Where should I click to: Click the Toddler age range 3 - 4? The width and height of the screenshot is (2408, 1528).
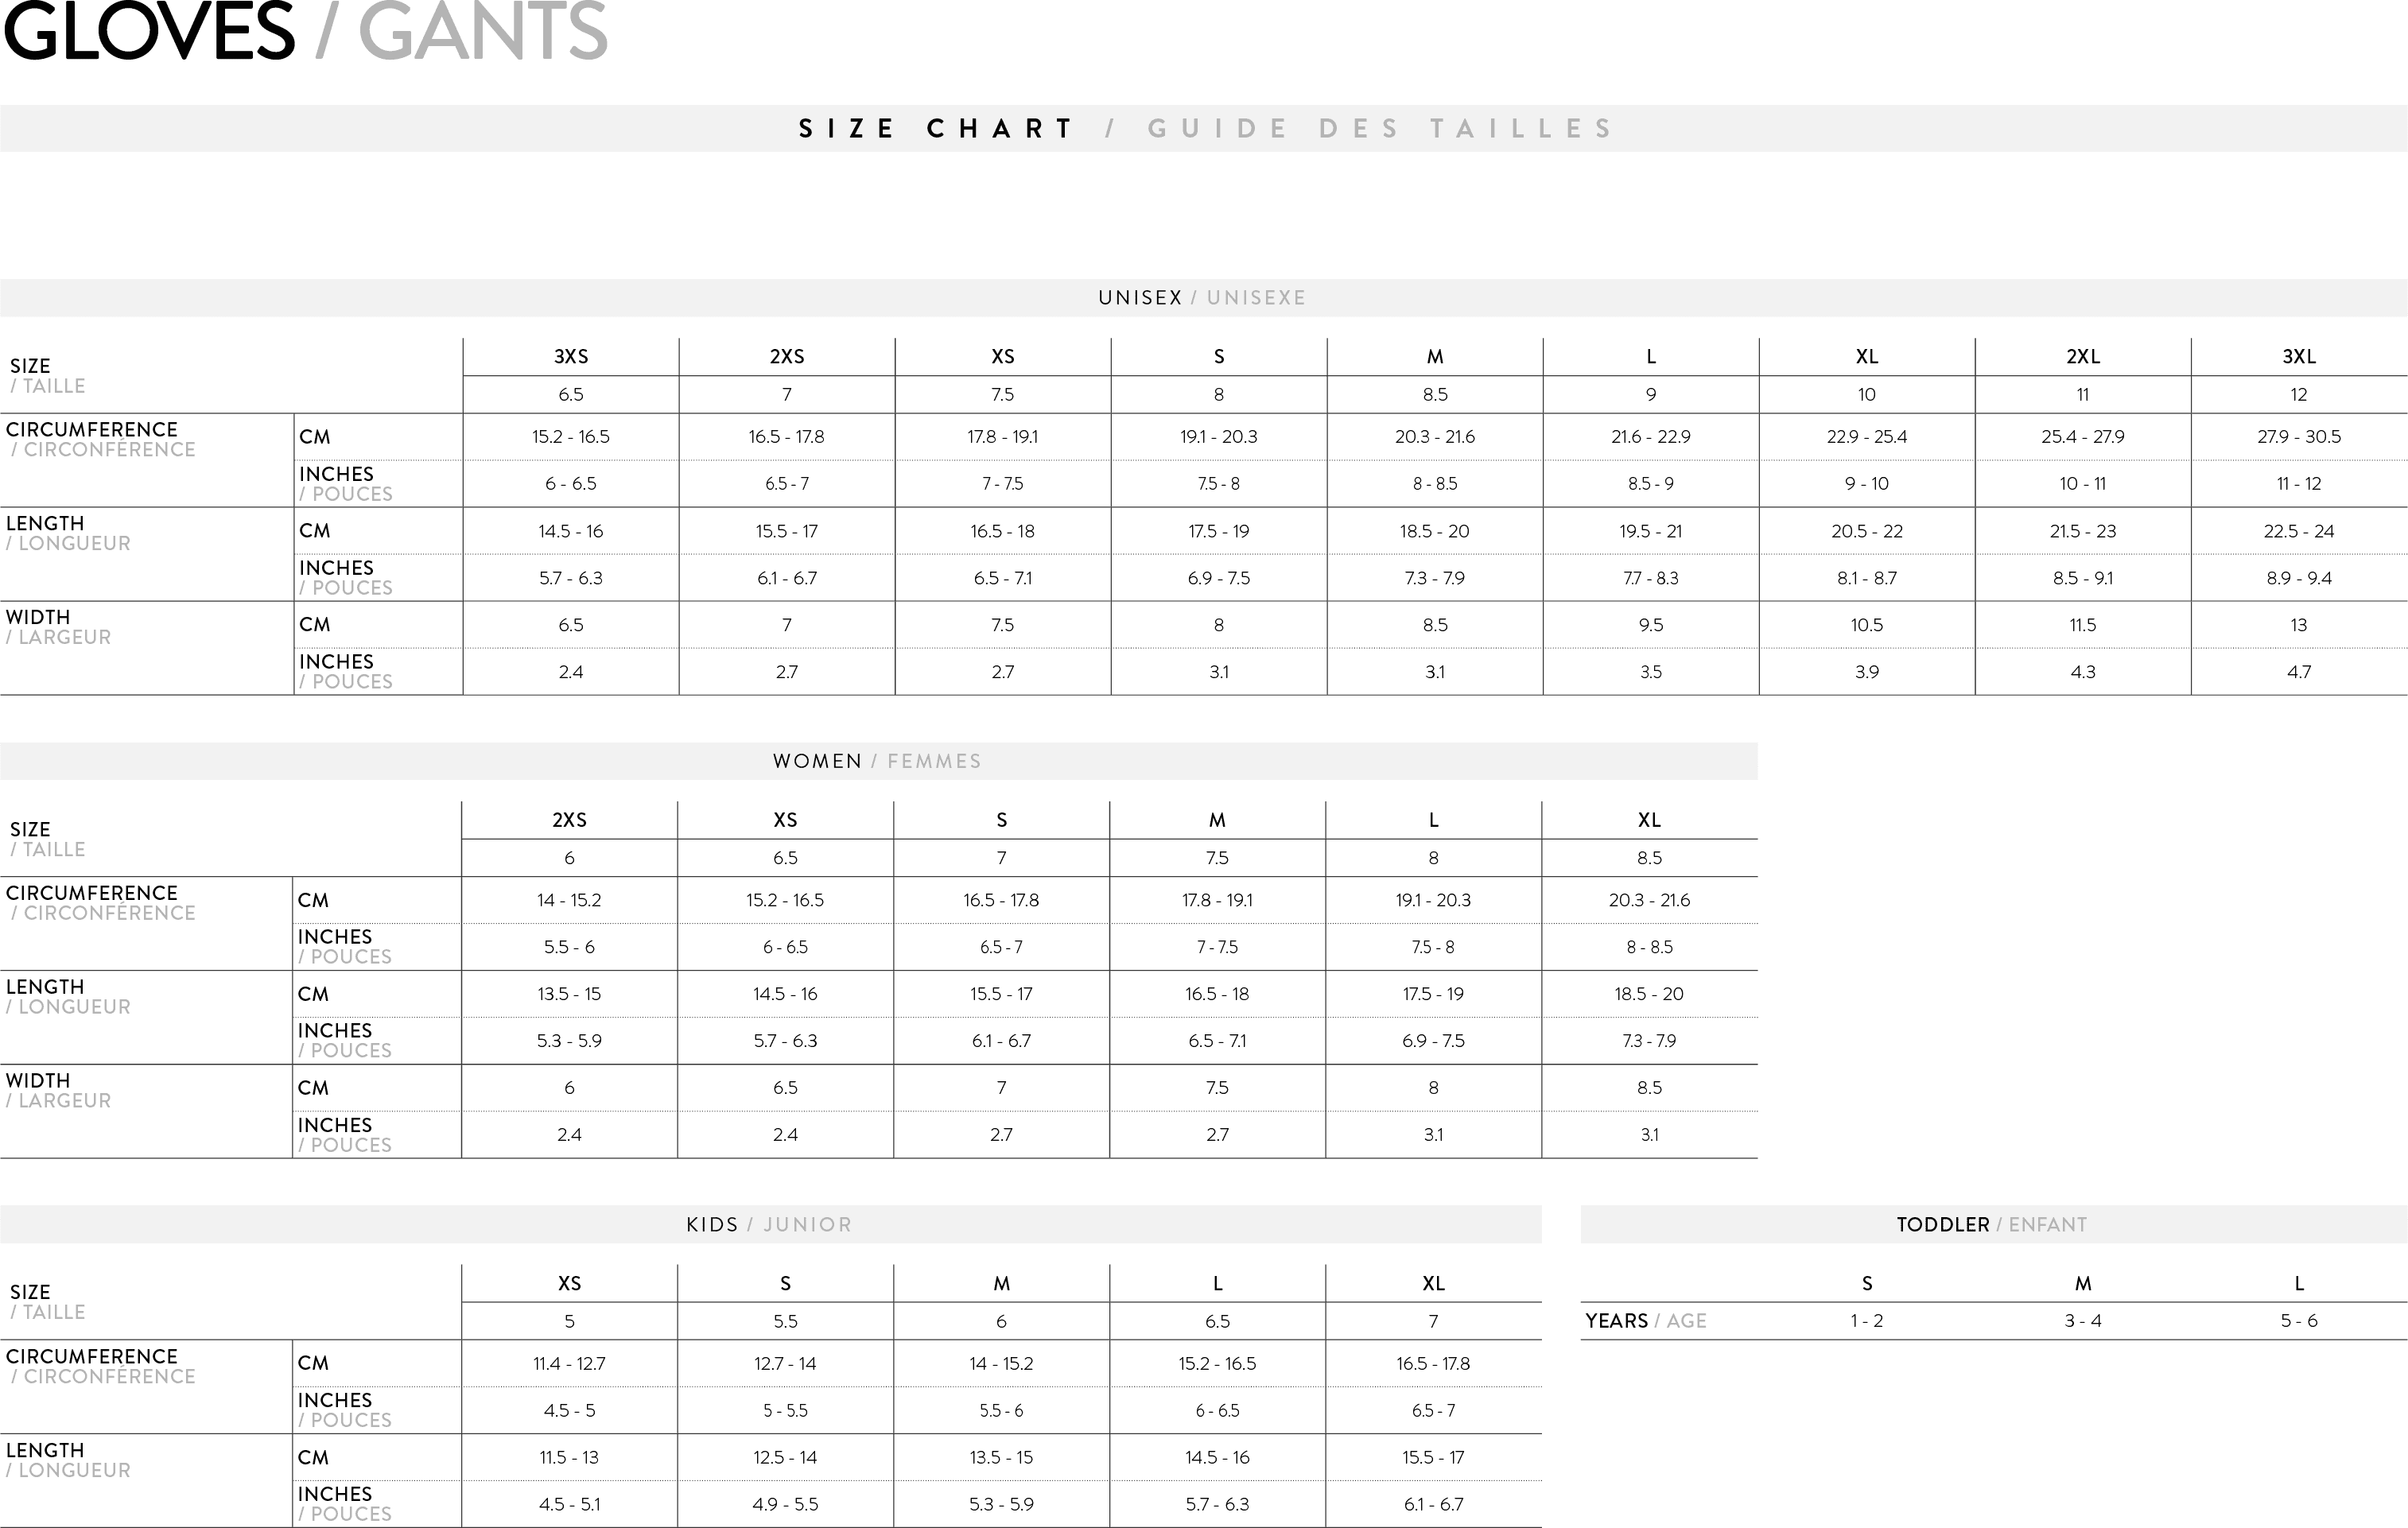coord(2083,1321)
